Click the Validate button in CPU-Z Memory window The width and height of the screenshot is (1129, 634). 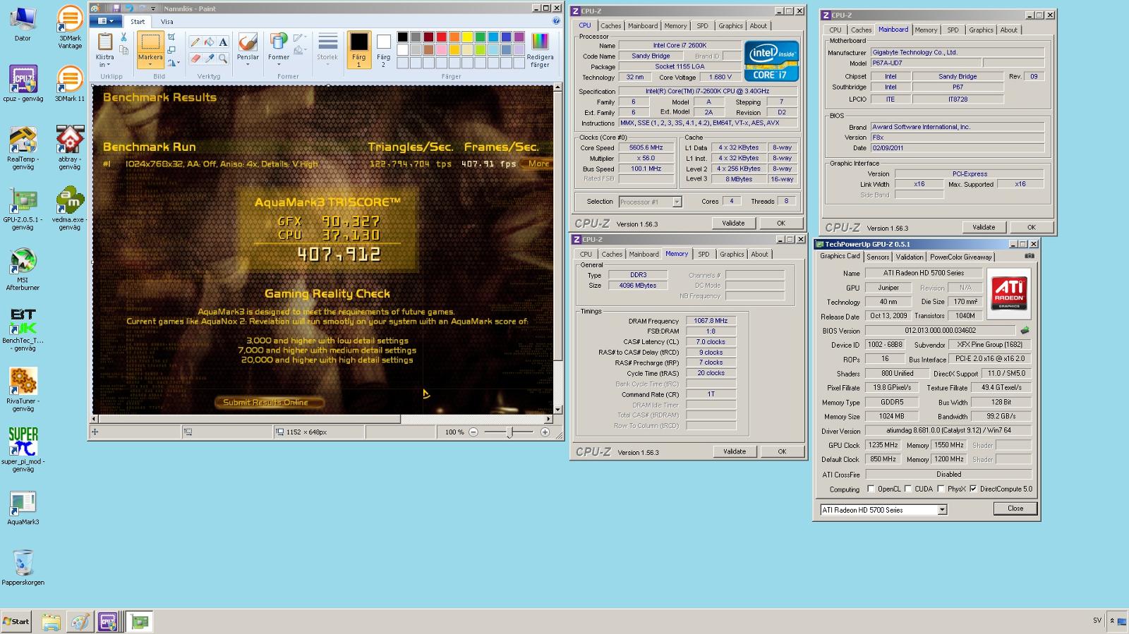click(x=735, y=451)
